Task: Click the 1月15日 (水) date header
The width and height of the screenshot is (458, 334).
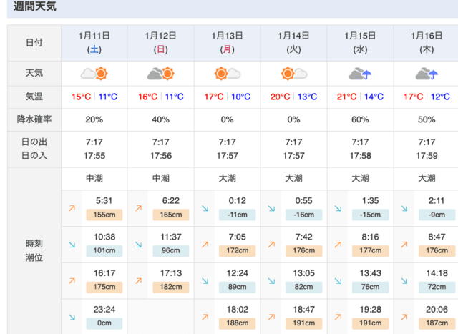Action: coord(360,42)
